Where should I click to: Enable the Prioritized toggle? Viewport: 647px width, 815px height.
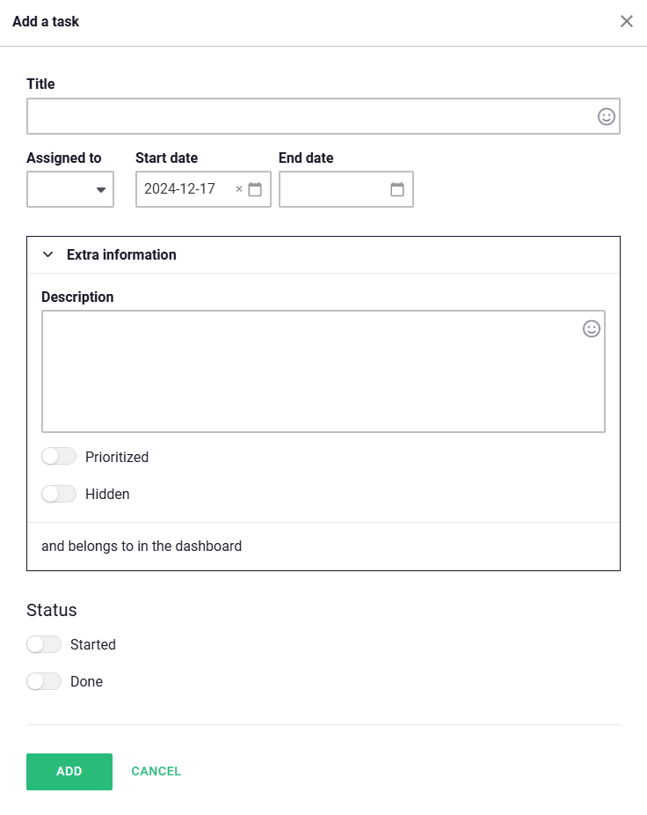pyautogui.click(x=59, y=457)
